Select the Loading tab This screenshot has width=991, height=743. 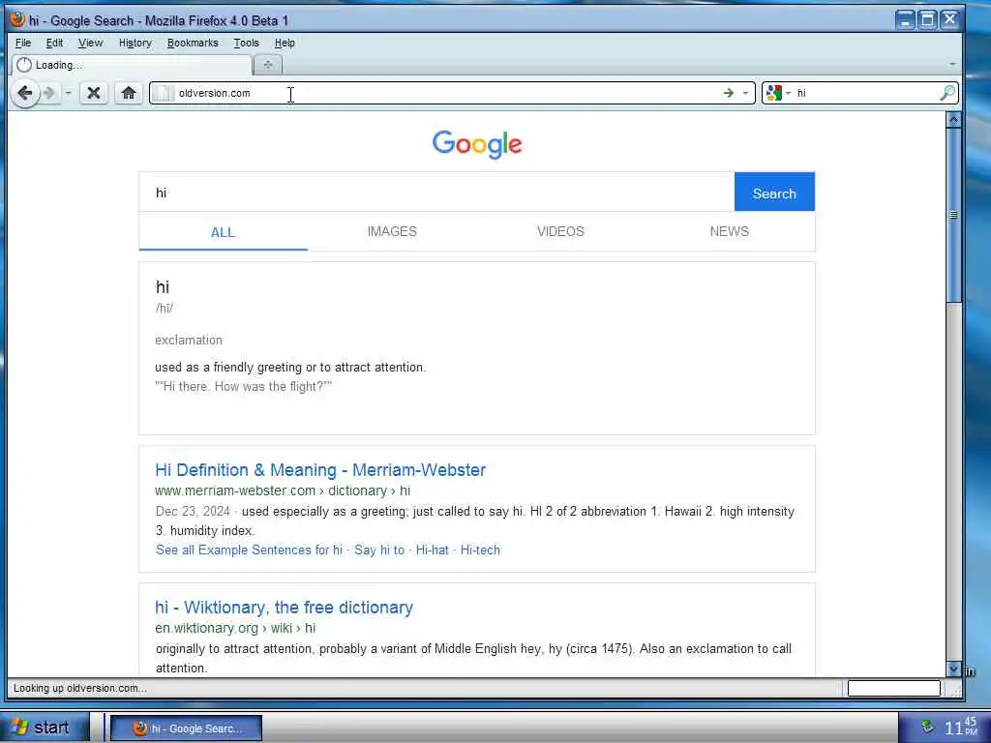pos(132,65)
